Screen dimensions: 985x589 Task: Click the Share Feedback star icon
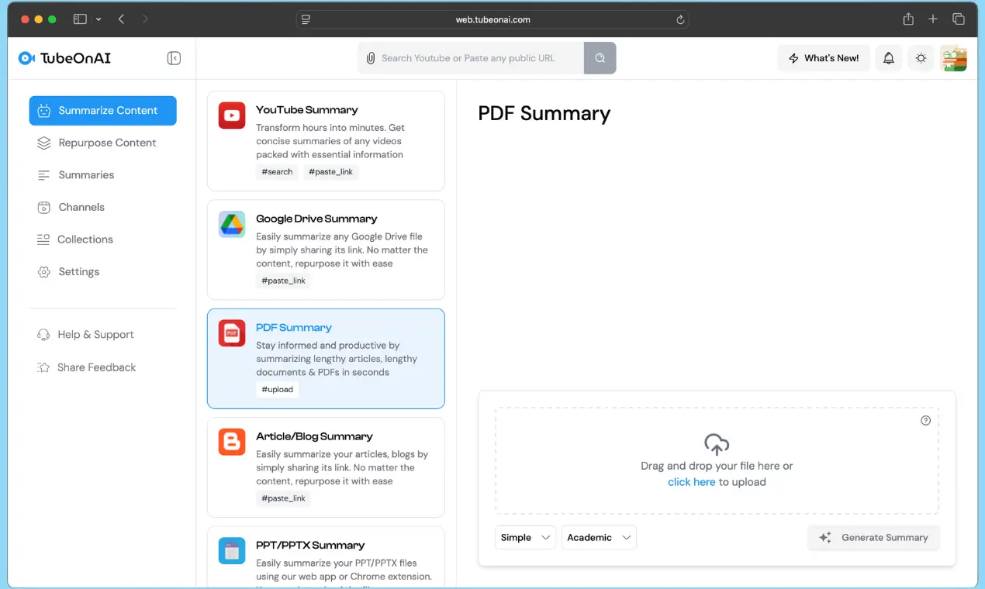point(44,367)
